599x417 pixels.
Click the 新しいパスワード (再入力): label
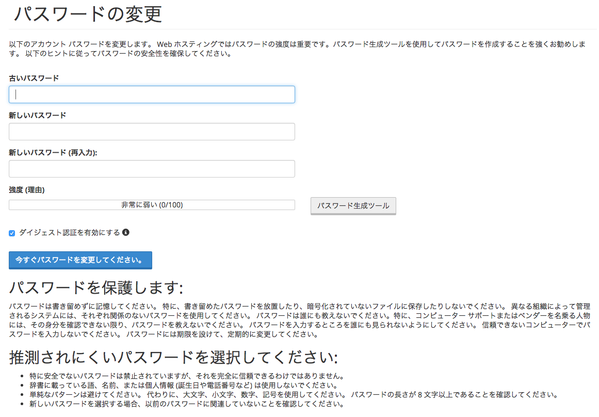pyautogui.click(x=53, y=152)
